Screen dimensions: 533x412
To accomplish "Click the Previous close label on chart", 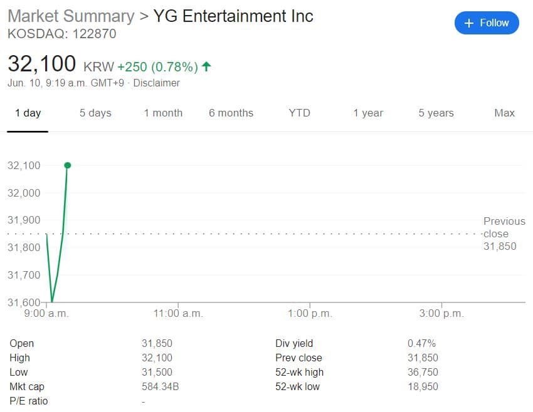I will pyautogui.click(x=504, y=227).
